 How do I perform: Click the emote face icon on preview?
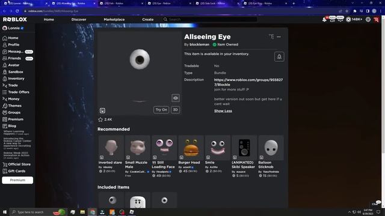coord(102,110)
